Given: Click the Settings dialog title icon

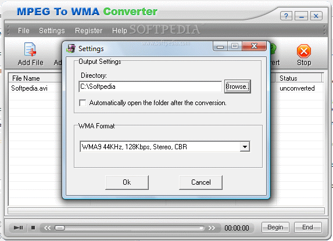Looking at the screenshot, I should coord(71,49).
